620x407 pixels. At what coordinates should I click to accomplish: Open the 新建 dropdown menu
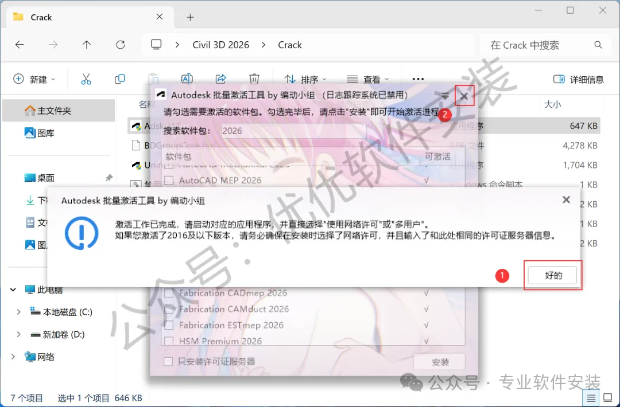(x=34, y=79)
